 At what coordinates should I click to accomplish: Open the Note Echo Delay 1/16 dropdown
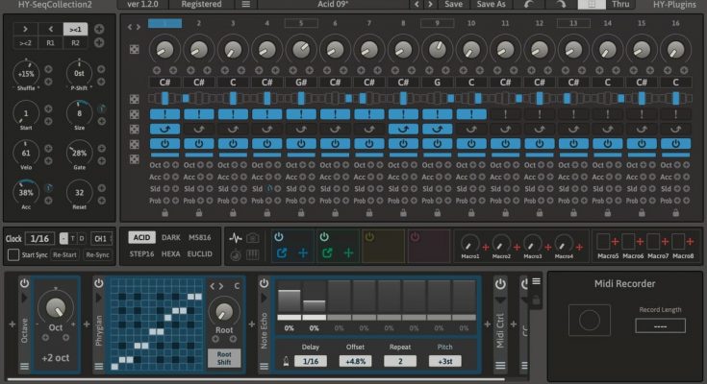pos(308,361)
